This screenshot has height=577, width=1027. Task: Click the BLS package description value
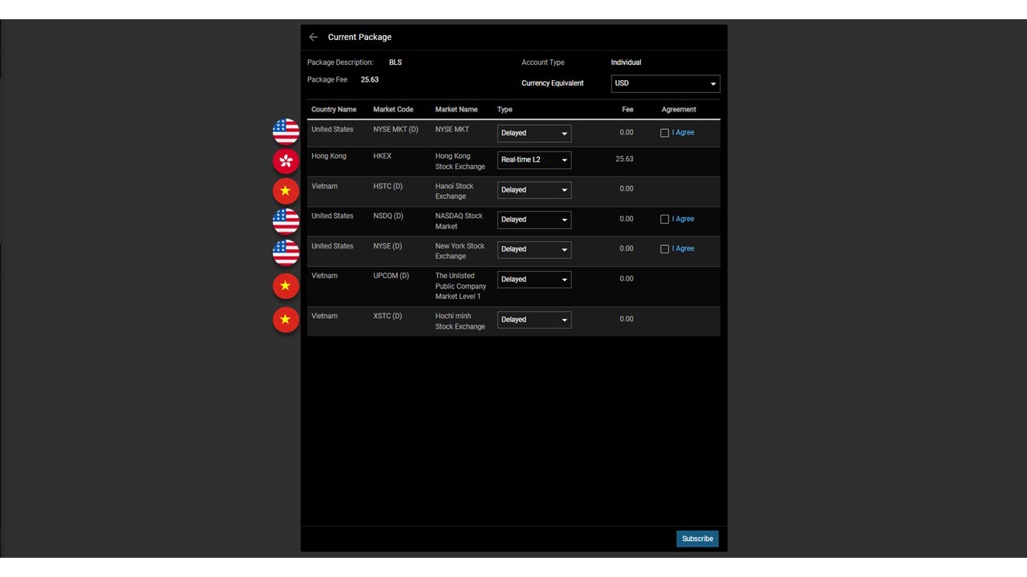[x=396, y=63]
